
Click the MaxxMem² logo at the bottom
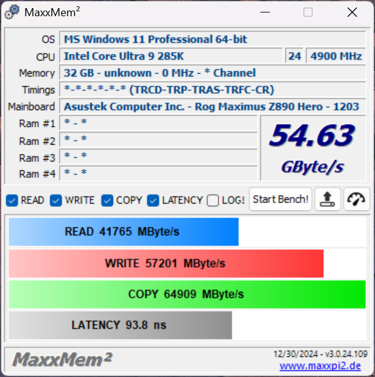pyautogui.click(x=62, y=360)
